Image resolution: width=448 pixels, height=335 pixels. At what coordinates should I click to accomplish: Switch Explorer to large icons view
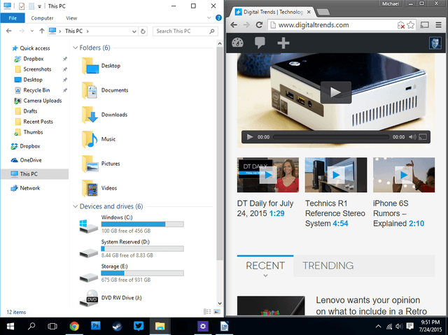tap(218, 312)
